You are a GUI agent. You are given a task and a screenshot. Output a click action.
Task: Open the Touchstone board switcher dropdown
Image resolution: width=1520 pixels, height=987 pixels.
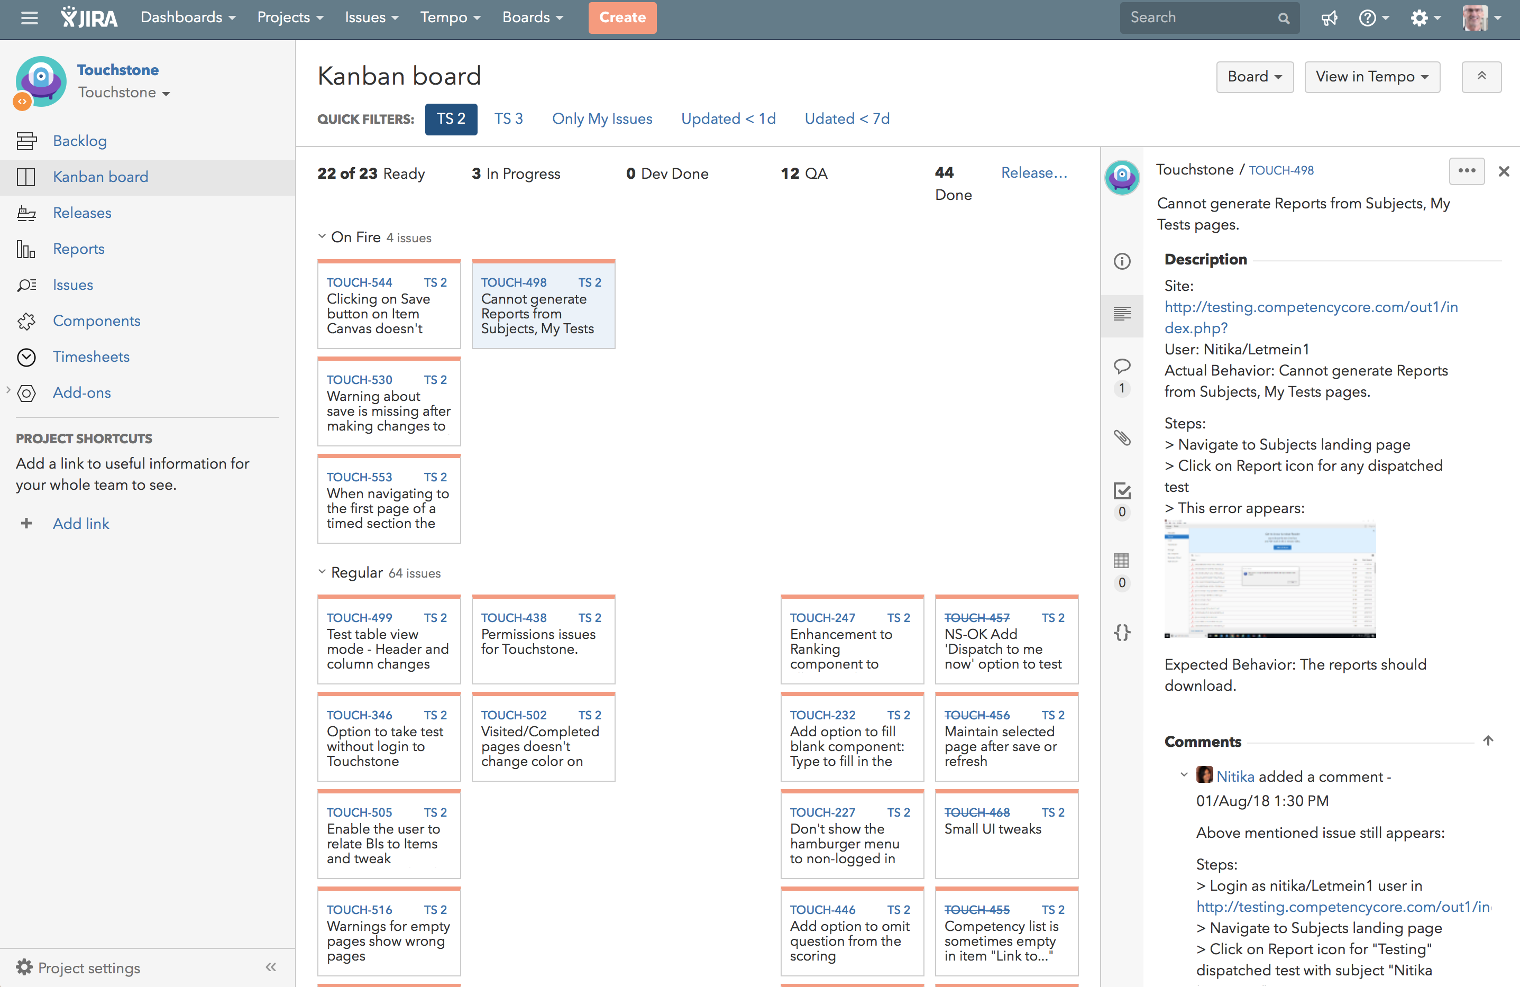tap(124, 93)
